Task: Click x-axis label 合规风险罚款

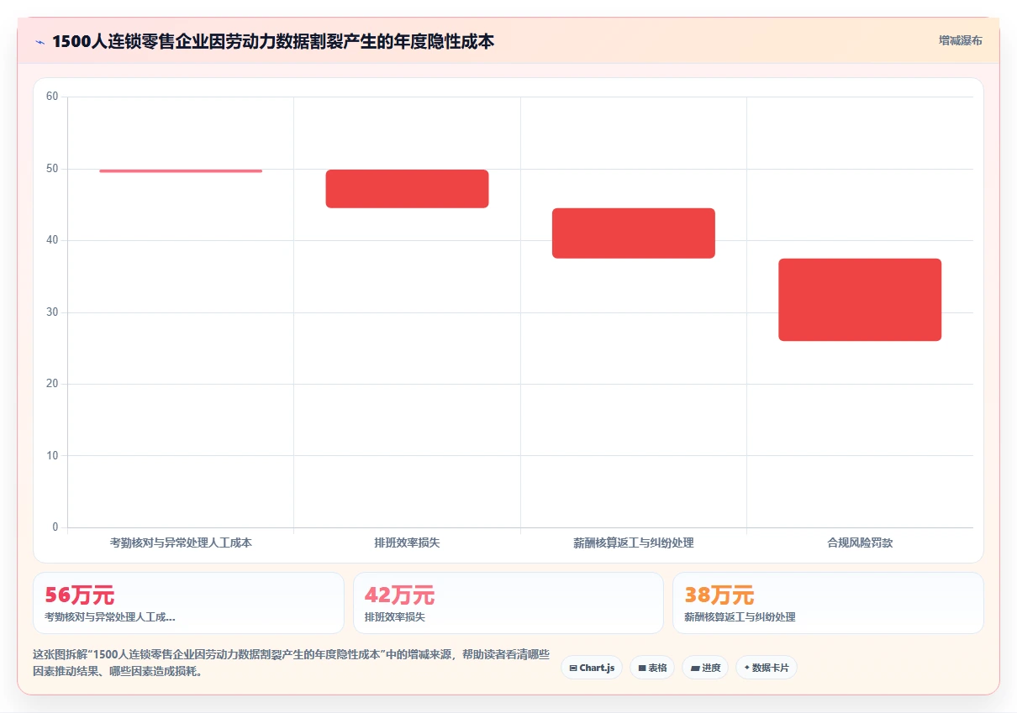Action: pos(860,543)
